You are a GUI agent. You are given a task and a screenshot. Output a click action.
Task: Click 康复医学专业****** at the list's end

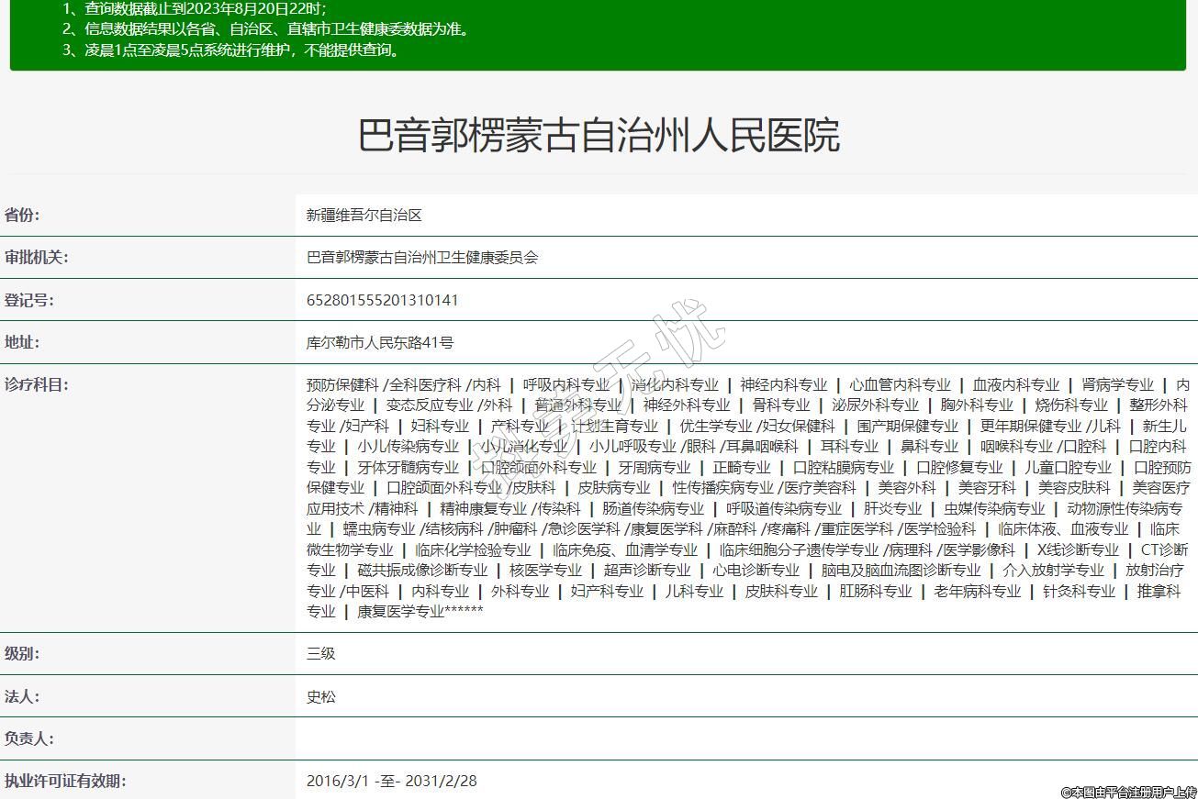[x=420, y=611]
